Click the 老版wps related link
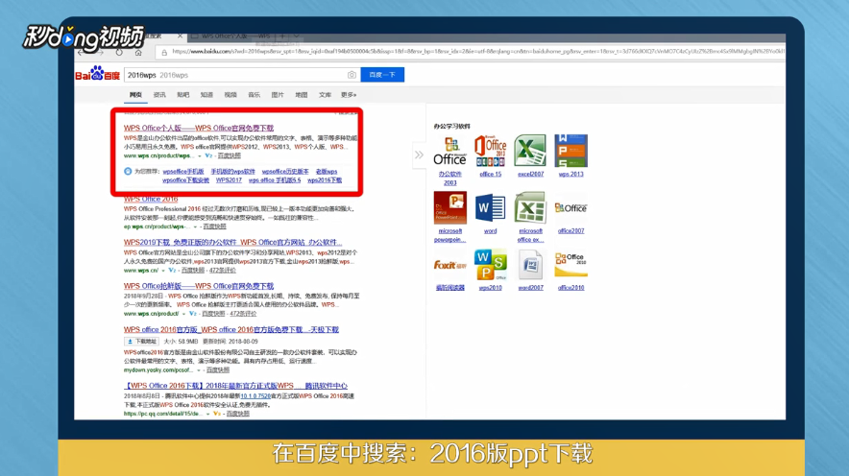Screen dimensions: 849x476 point(327,172)
